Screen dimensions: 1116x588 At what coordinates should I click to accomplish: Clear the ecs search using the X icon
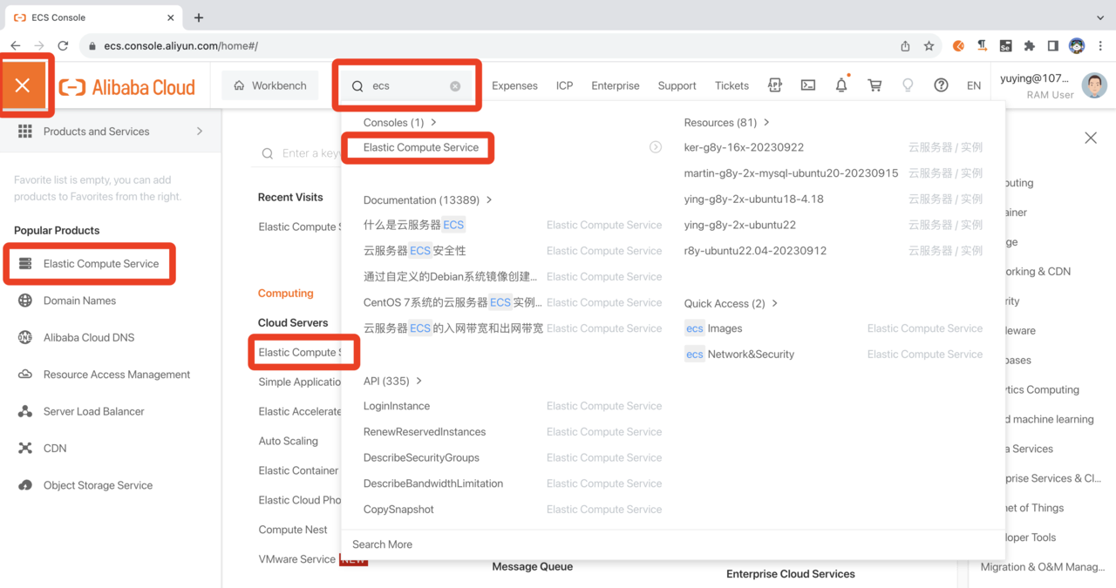(454, 85)
